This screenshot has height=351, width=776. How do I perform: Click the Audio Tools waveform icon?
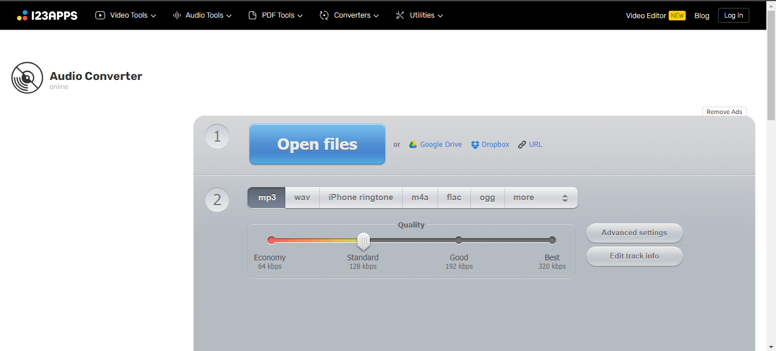pos(177,15)
